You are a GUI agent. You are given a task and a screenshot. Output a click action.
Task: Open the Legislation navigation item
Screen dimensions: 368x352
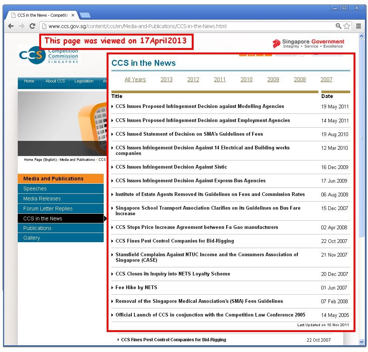(x=84, y=81)
